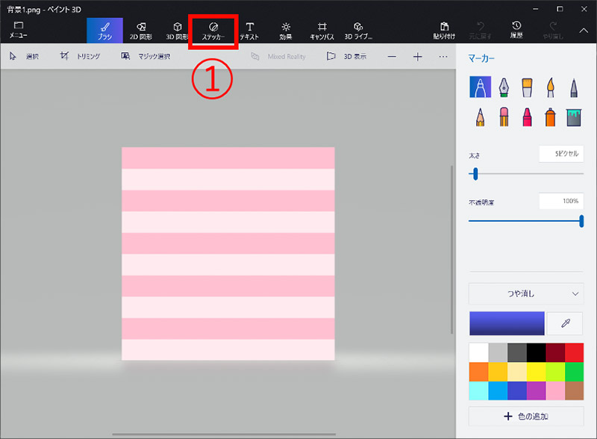Select the crayon tool
The height and width of the screenshot is (439, 597).
(527, 116)
